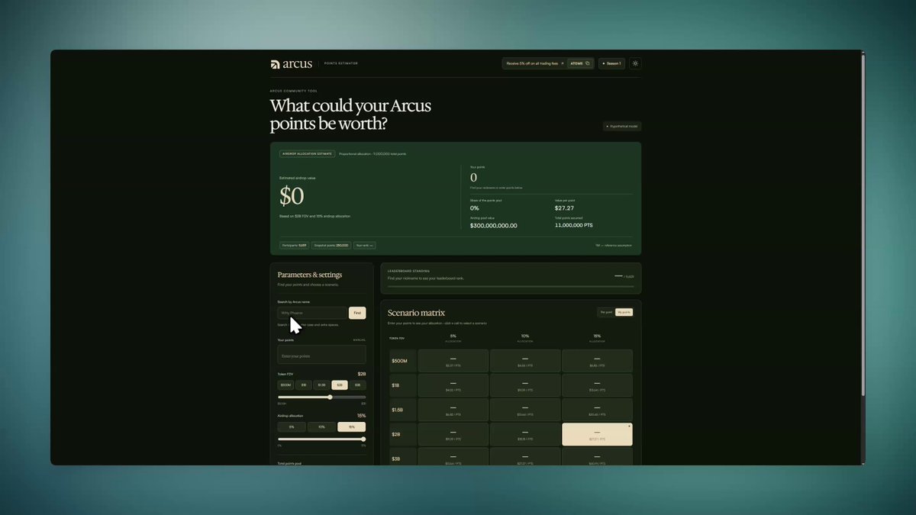
Task: Select the highlighted $2B at 15% cell
Action: (597, 434)
